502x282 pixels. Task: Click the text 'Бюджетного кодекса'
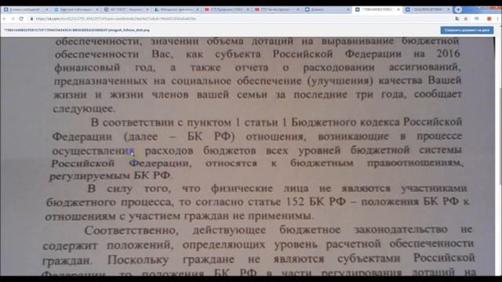345,122
